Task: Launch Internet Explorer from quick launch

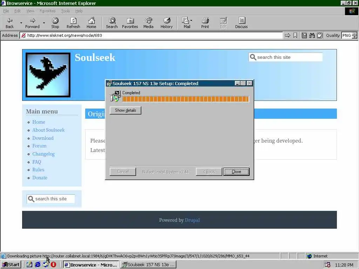Action: click(x=38, y=265)
